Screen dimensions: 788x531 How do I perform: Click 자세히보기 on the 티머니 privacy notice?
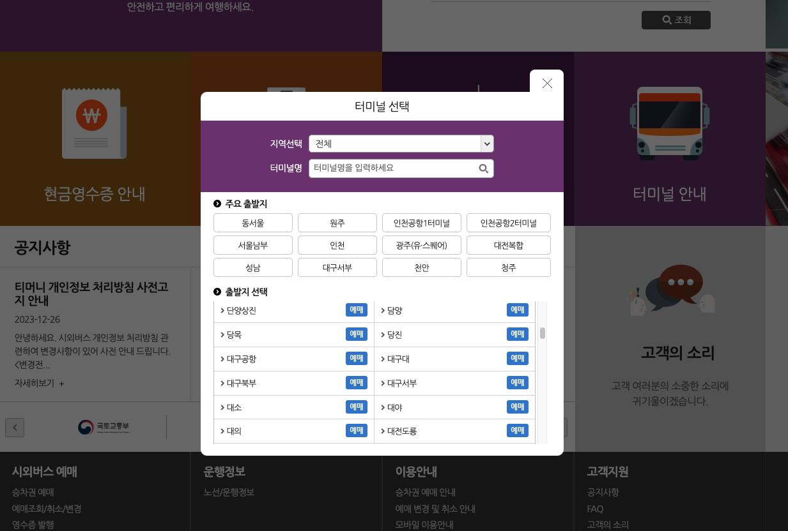point(33,383)
